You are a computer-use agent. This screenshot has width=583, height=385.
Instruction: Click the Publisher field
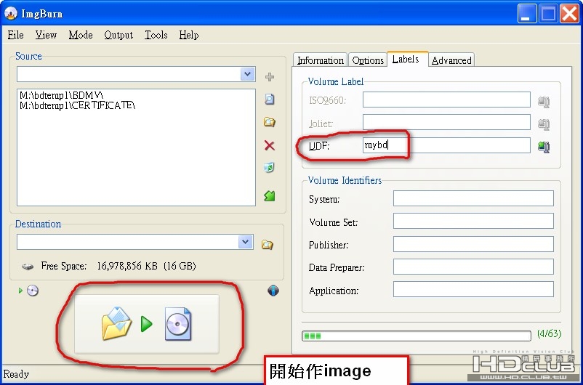pyautogui.click(x=473, y=244)
